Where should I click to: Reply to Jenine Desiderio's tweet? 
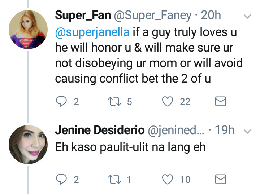click(61, 179)
